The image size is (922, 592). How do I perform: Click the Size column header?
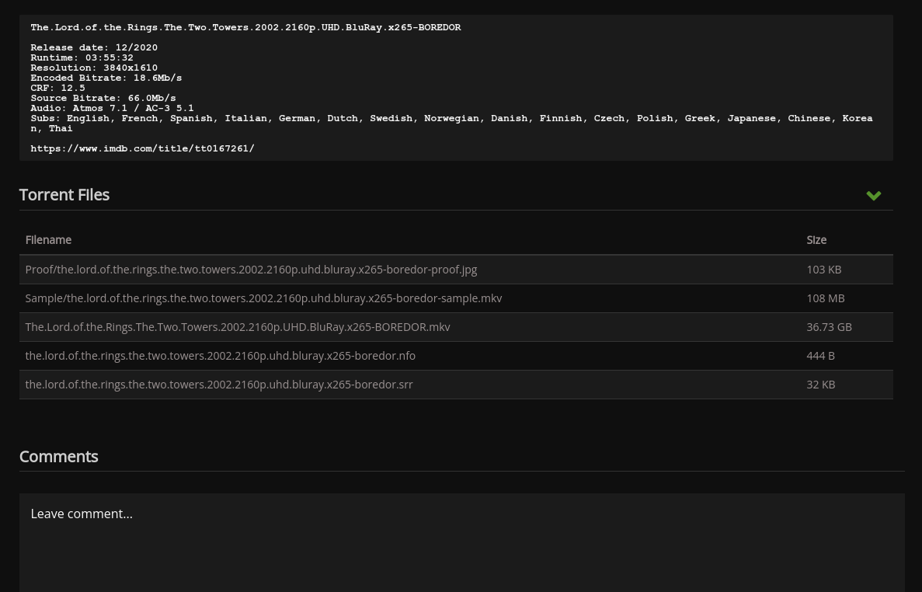tap(816, 240)
